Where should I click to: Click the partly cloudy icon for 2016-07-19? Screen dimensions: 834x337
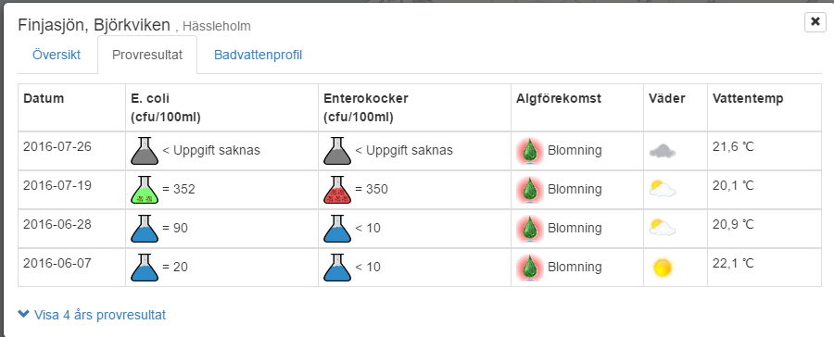click(663, 189)
